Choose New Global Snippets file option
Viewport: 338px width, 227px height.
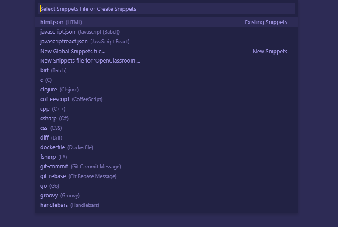click(73, 51)
